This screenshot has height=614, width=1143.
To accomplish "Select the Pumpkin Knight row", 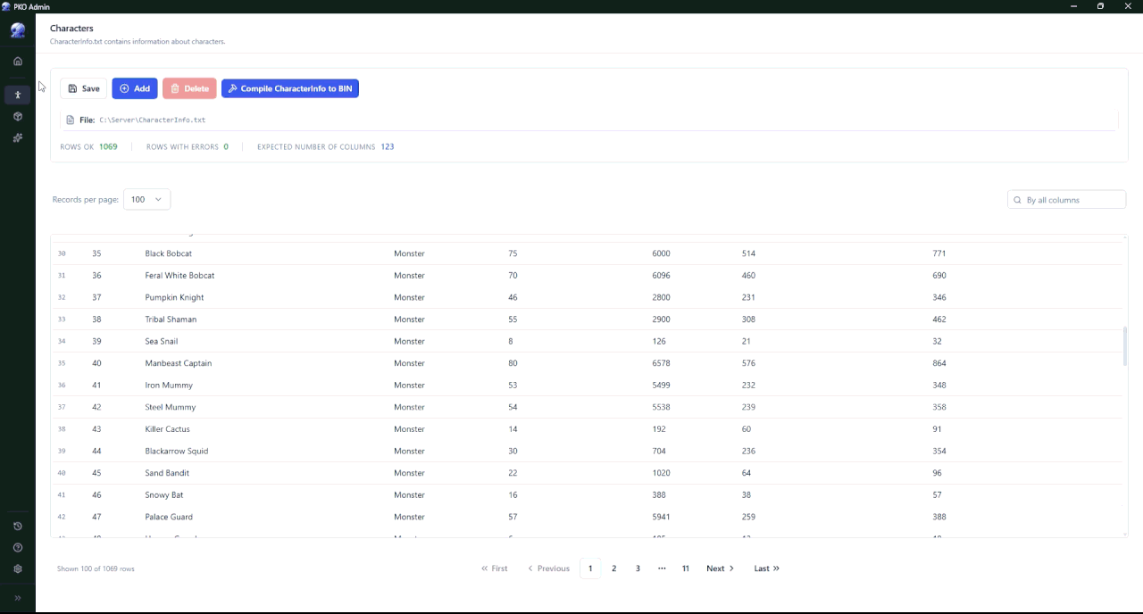I will coord(588,297).
